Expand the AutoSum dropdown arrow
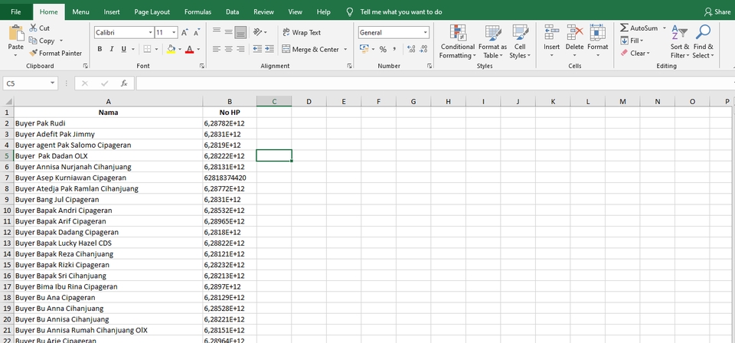The width and height of the screenshot is (735, 343). (665, 28)
